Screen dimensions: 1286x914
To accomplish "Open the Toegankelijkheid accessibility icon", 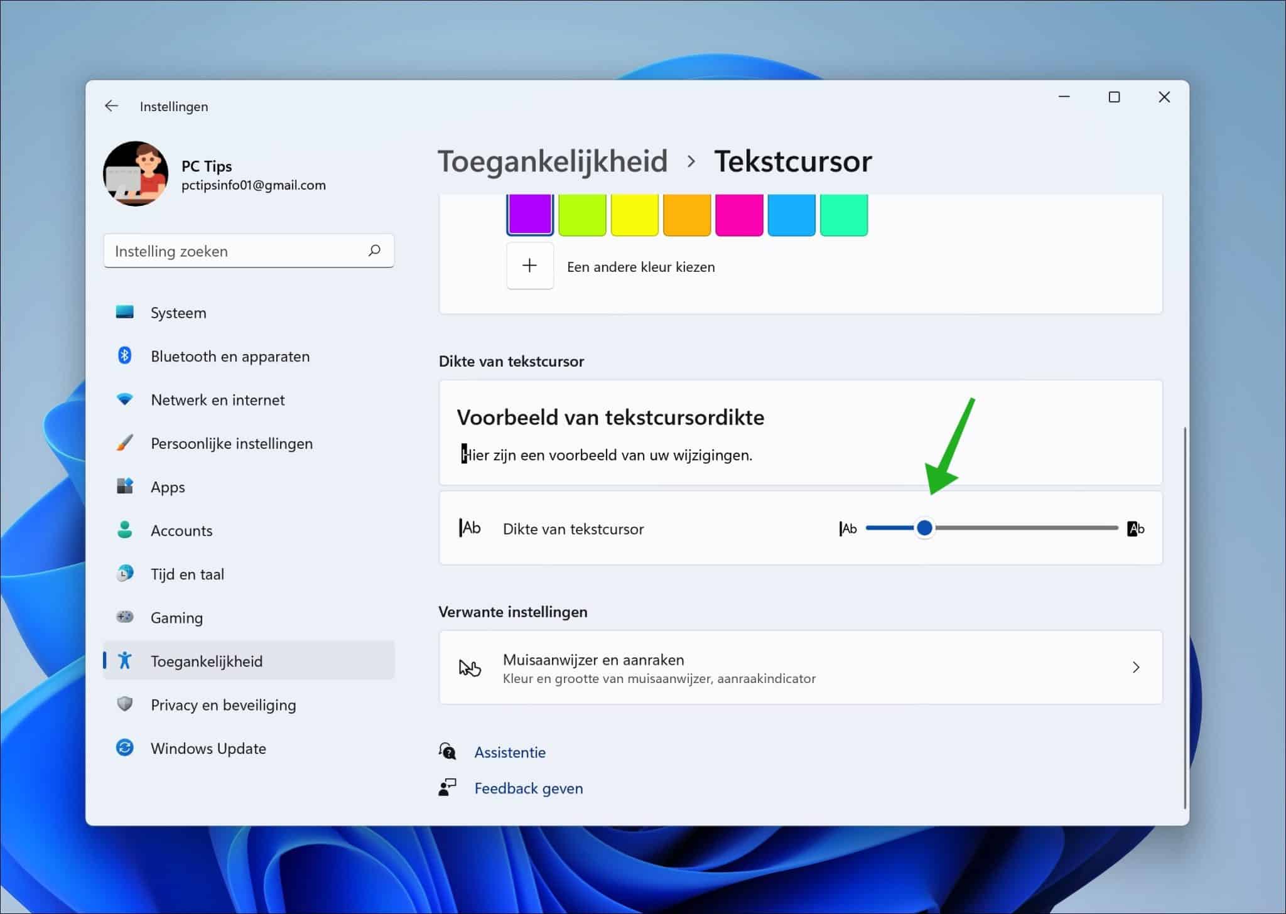I will click(x=125, y=660).
